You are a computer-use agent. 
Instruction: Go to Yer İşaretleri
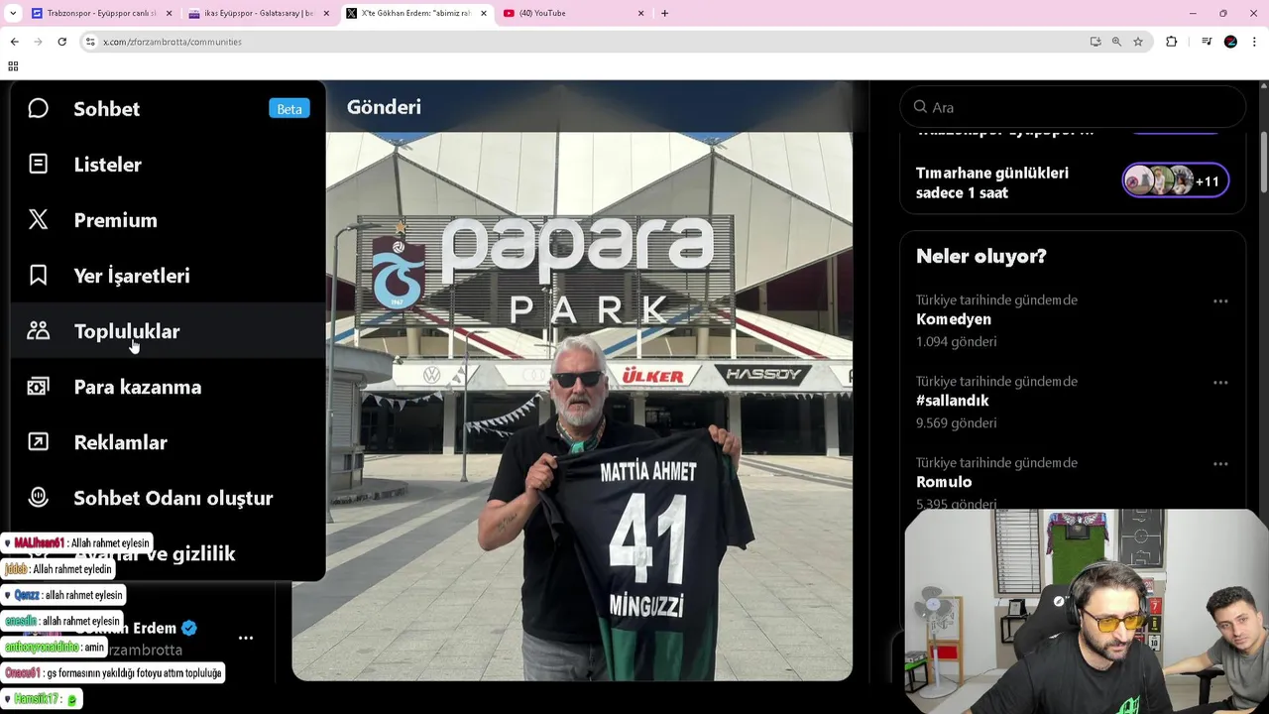169,276
